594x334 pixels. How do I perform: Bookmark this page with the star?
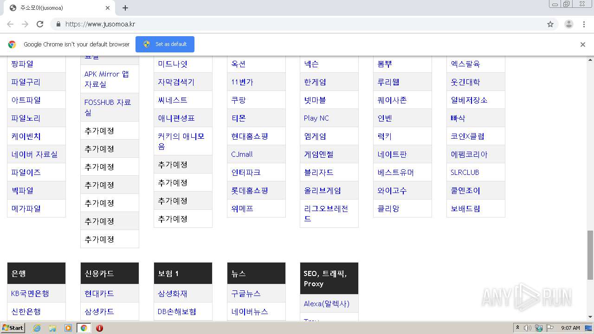[550, 24]
